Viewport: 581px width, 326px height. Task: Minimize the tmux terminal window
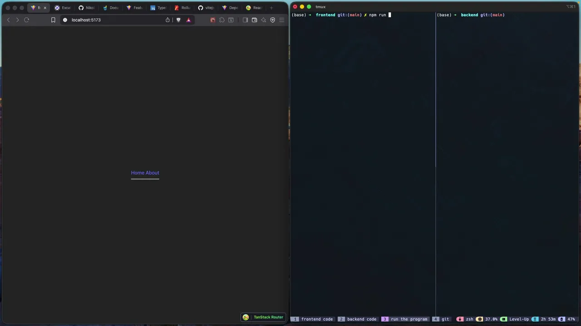pos(302,7)
